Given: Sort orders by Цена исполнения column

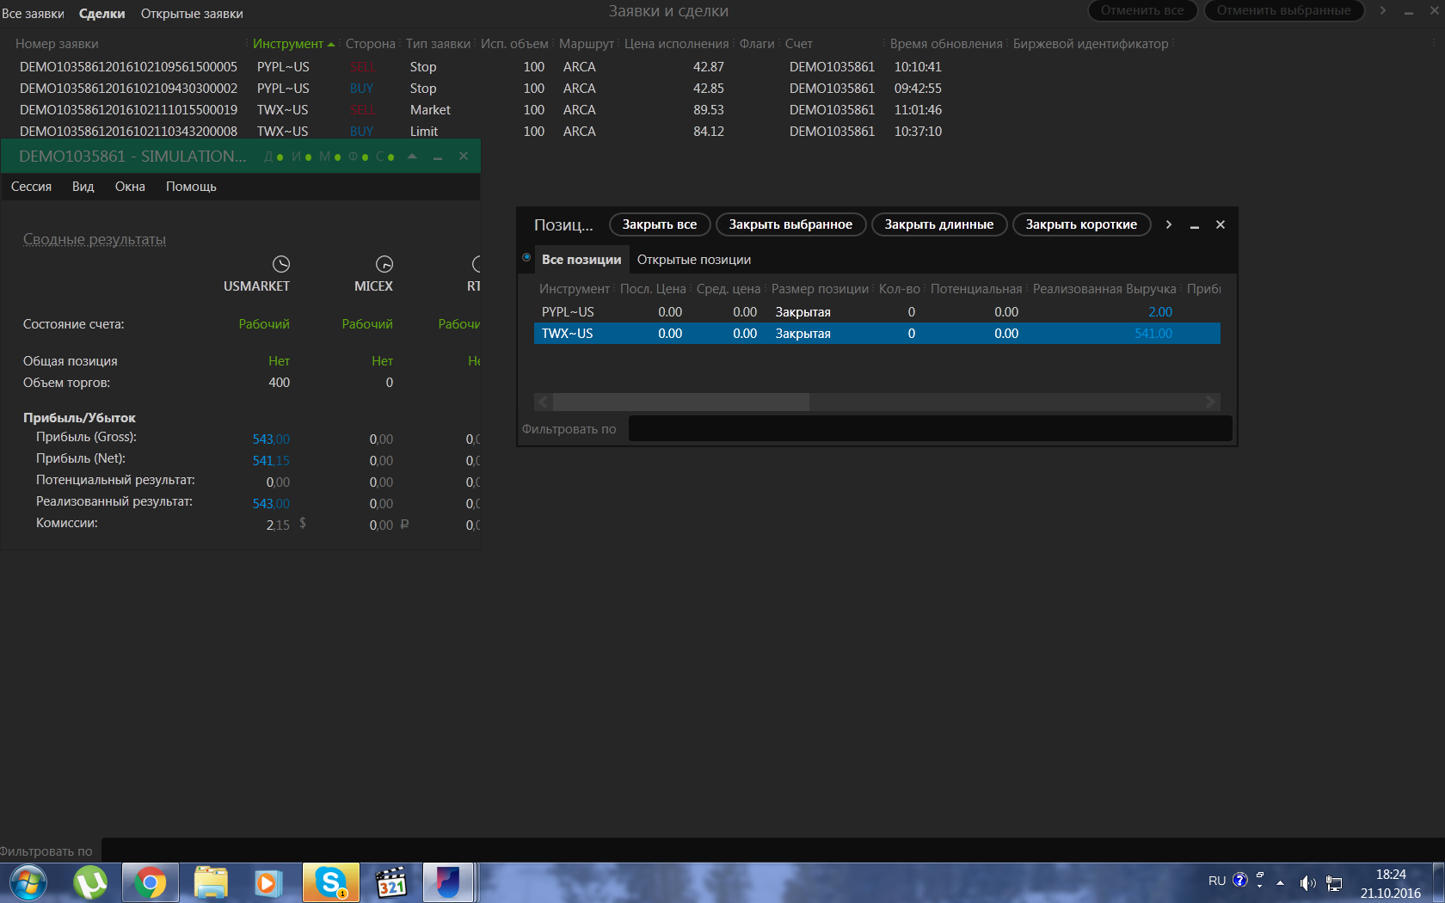Looking at the screenshot, I should [x=677, y=44].
